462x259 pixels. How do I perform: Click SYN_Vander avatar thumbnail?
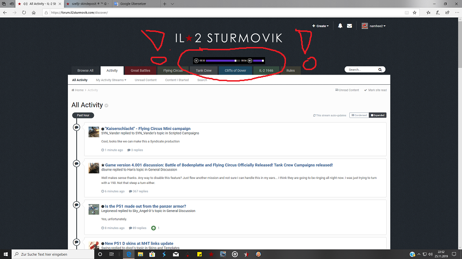click(94, 132)
